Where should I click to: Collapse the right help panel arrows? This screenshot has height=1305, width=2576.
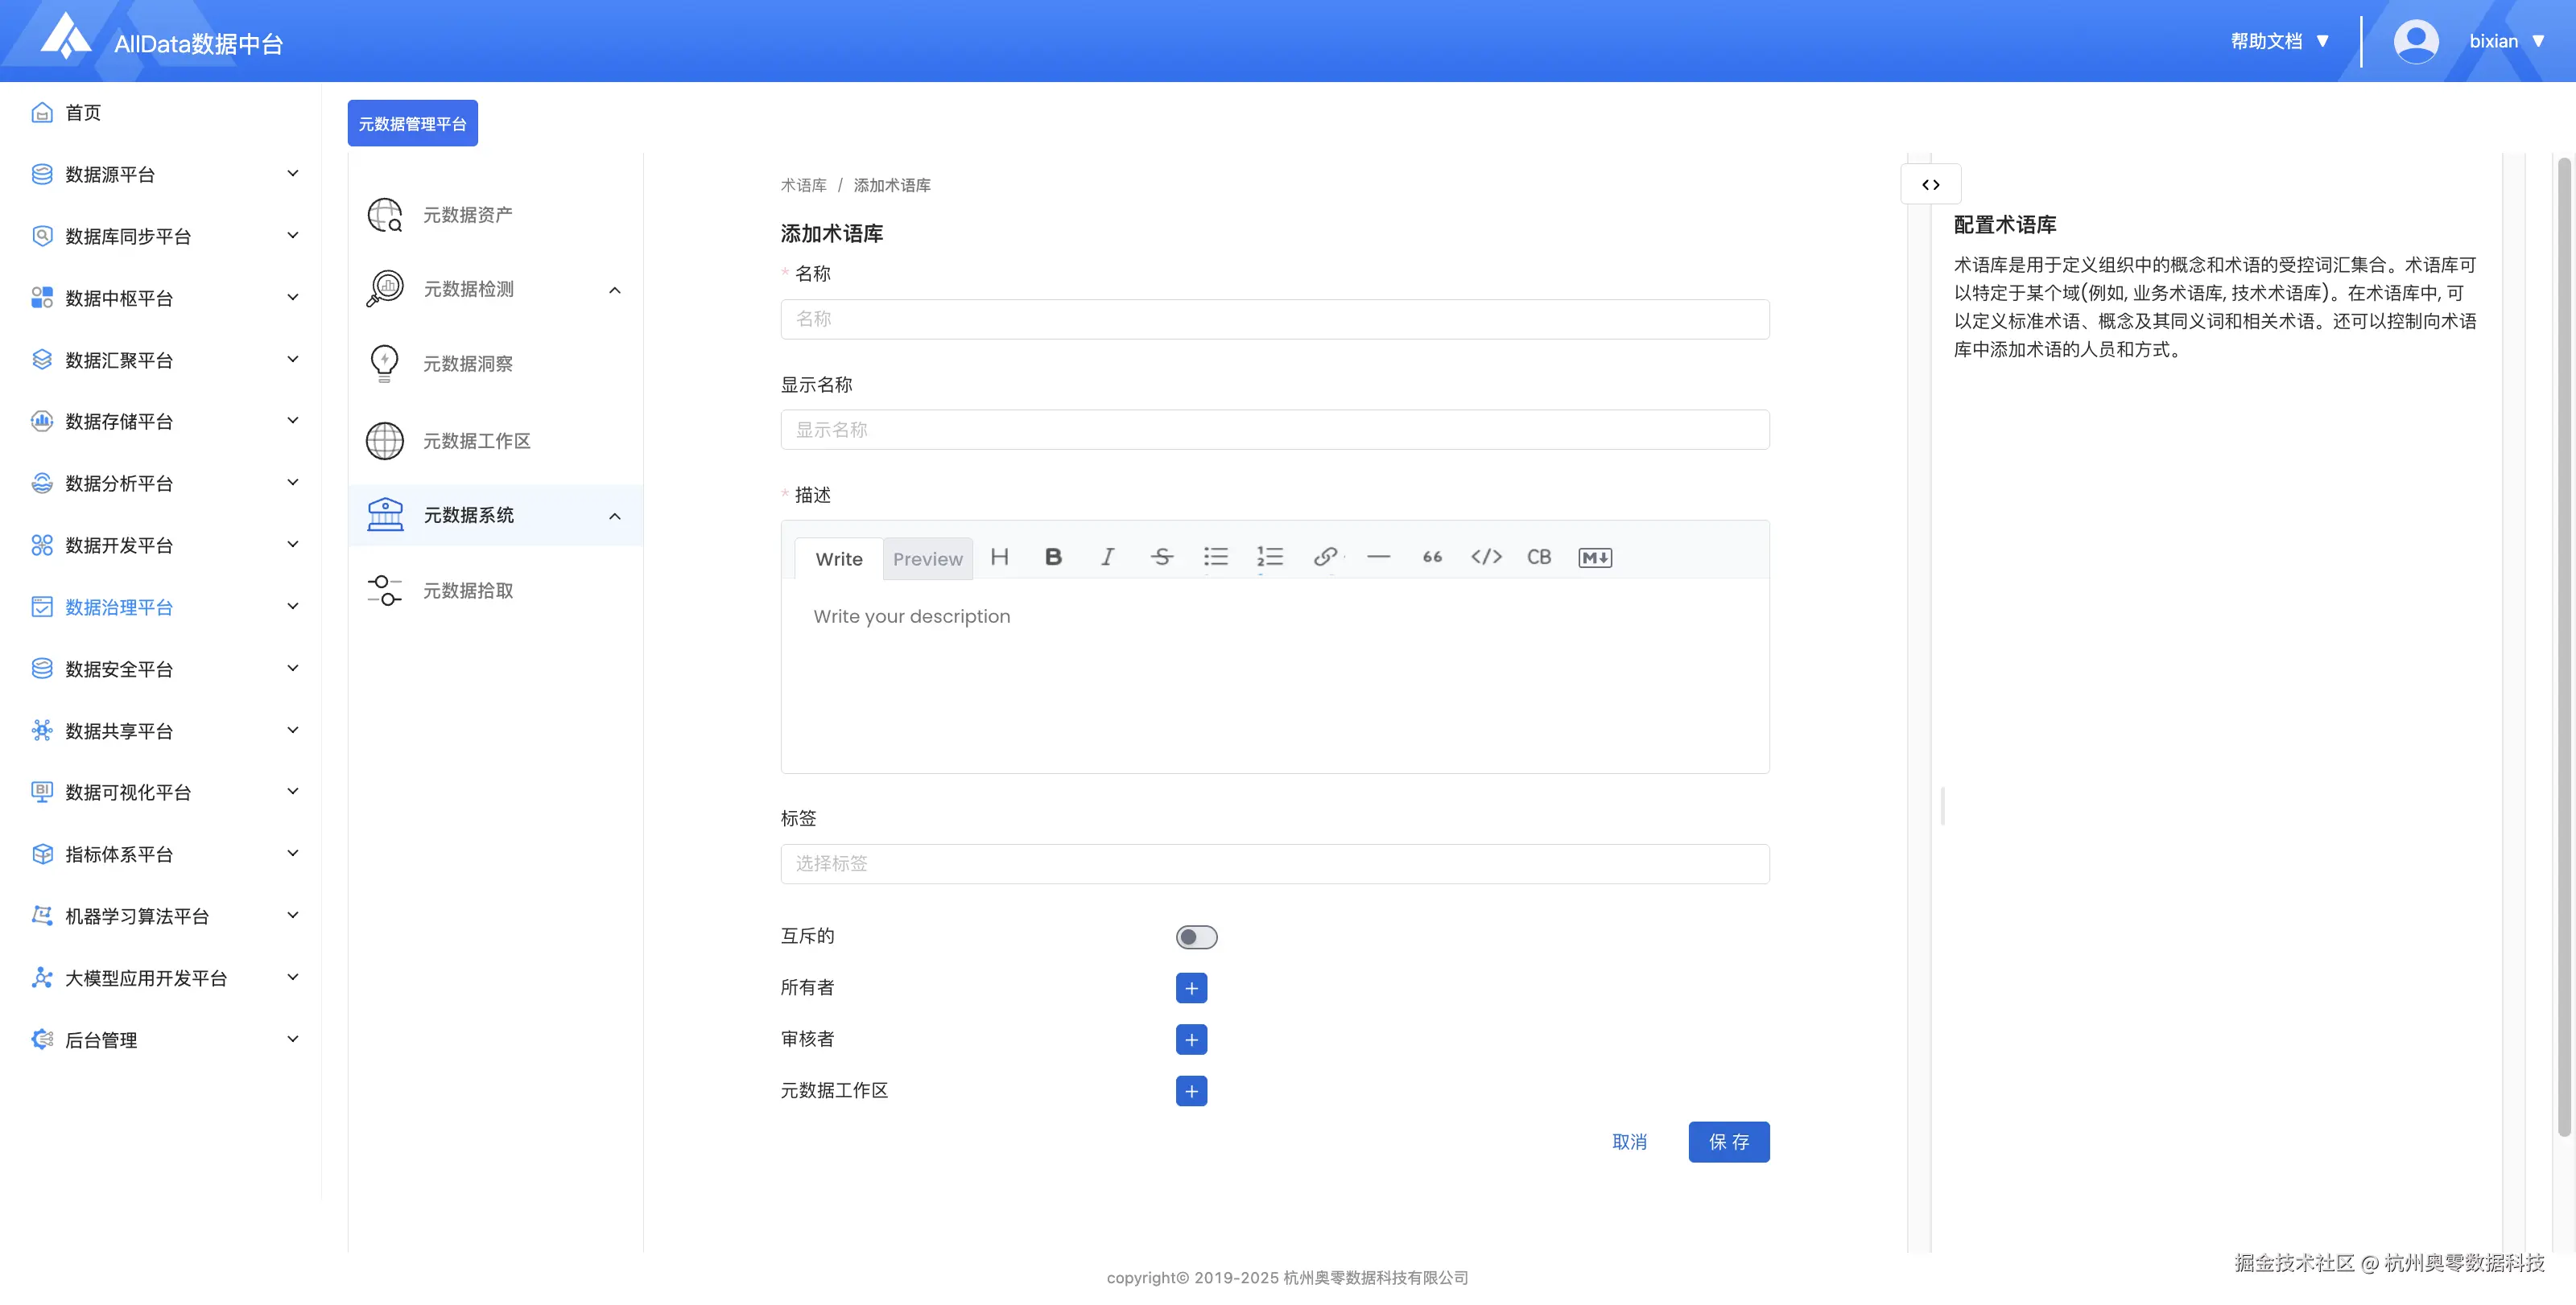pos(1930,185)
